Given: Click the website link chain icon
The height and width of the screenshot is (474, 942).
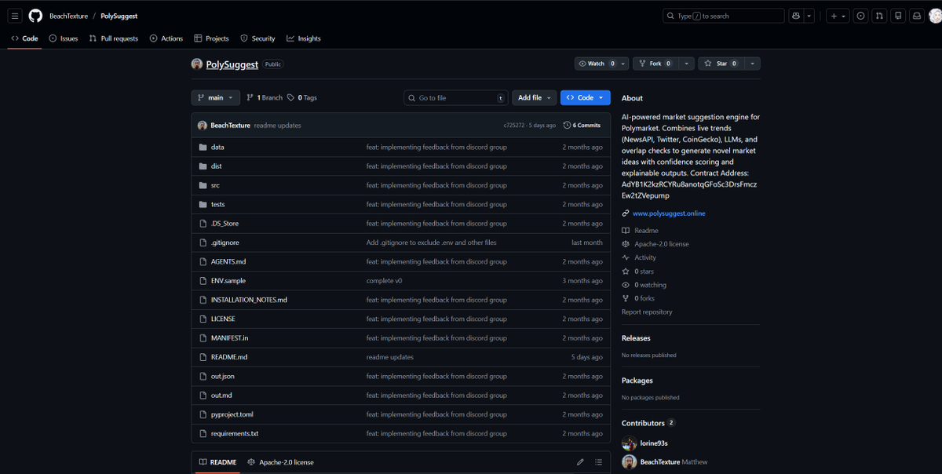Looking at the screenshot, I should coord(626,213).
